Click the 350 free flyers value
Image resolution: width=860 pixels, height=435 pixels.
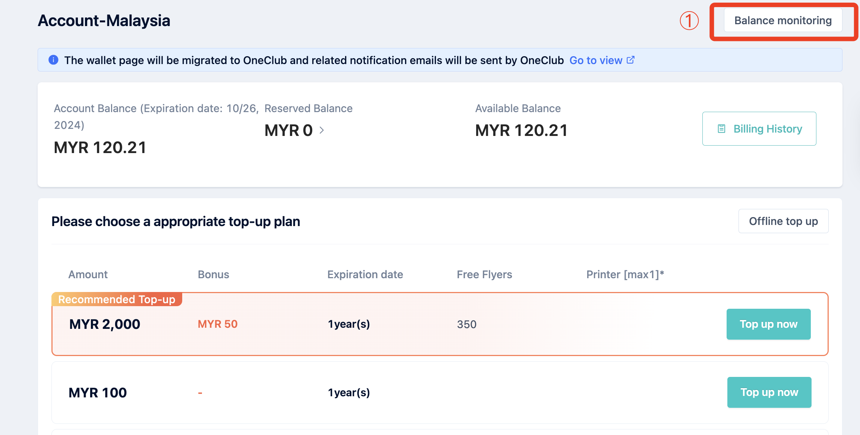click(467, 324)
